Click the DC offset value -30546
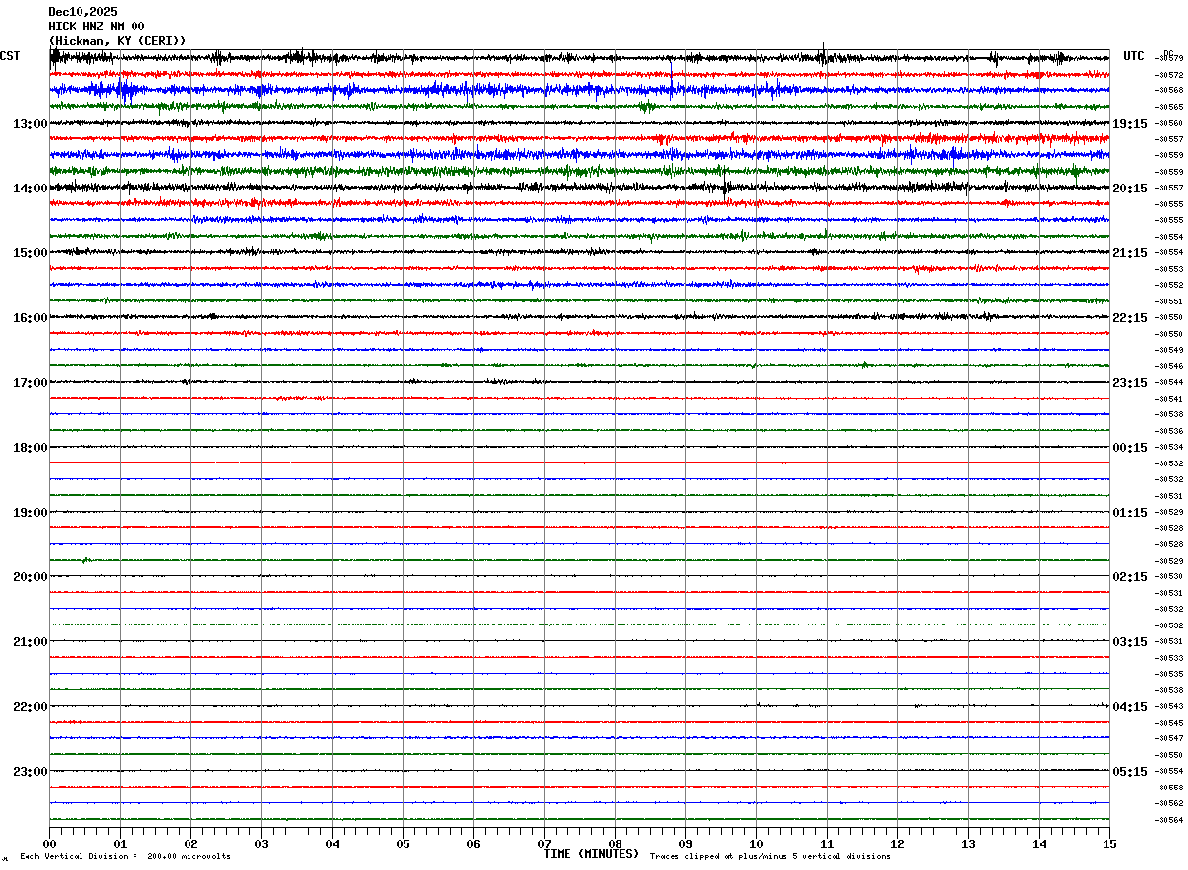The height and width of the screenshot is (870, 1188). pyautogui.click(x=1169, y=366)
